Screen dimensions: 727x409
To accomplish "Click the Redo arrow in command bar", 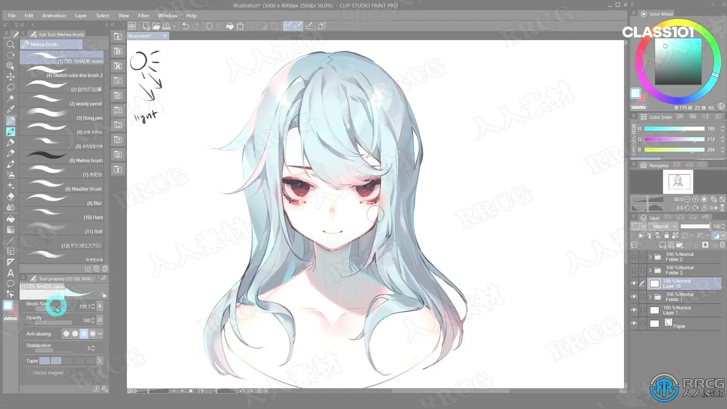I will tap(196, 26).
